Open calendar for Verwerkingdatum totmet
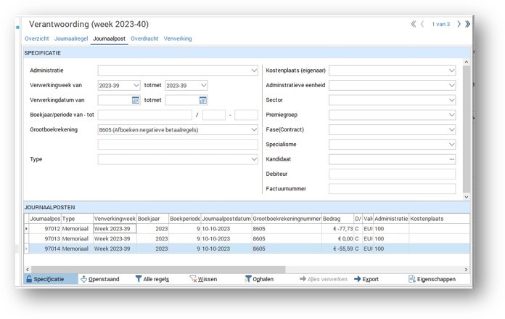Screen dimensions: 505x319 203,100
